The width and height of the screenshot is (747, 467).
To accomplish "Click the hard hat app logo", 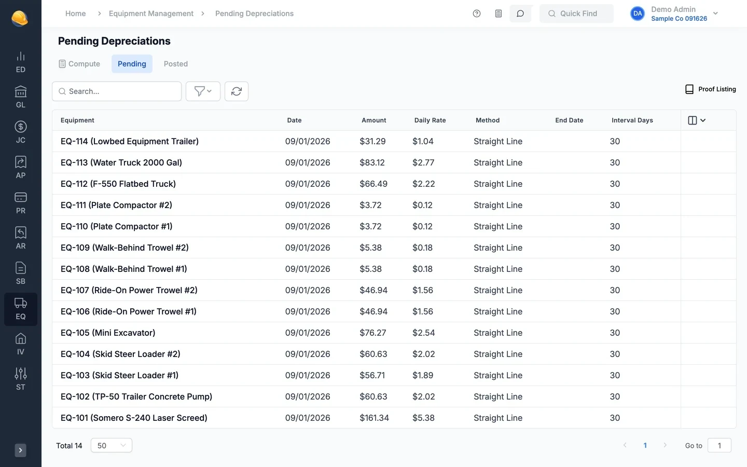I will click(x=20, y=18).
